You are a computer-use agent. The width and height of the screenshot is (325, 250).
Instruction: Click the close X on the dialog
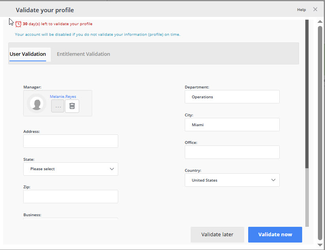pos(315,9)
